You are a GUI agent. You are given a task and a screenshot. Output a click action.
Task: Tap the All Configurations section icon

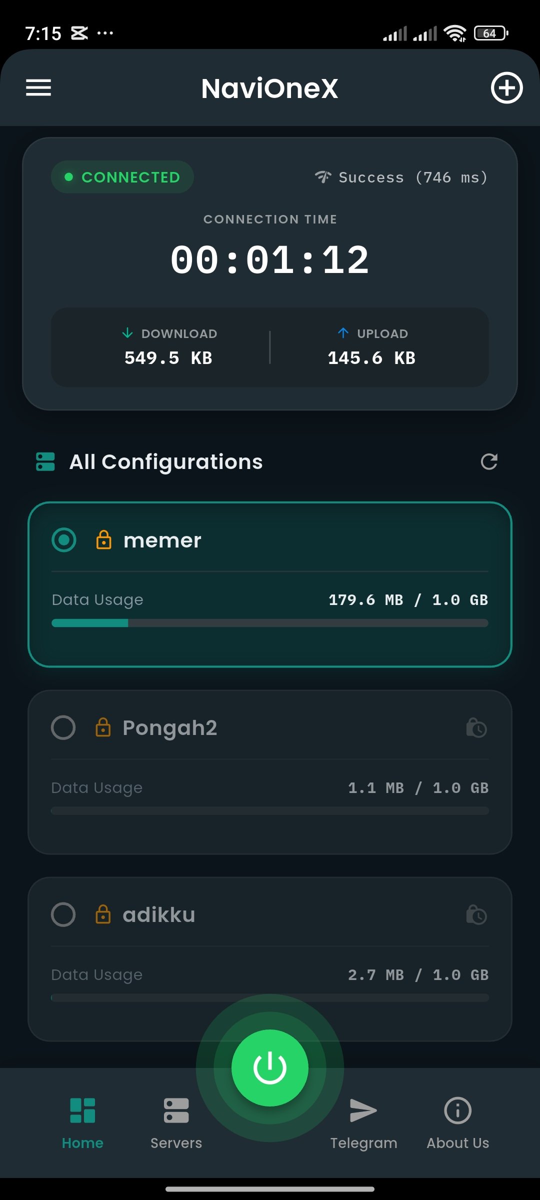click(45, 461)
